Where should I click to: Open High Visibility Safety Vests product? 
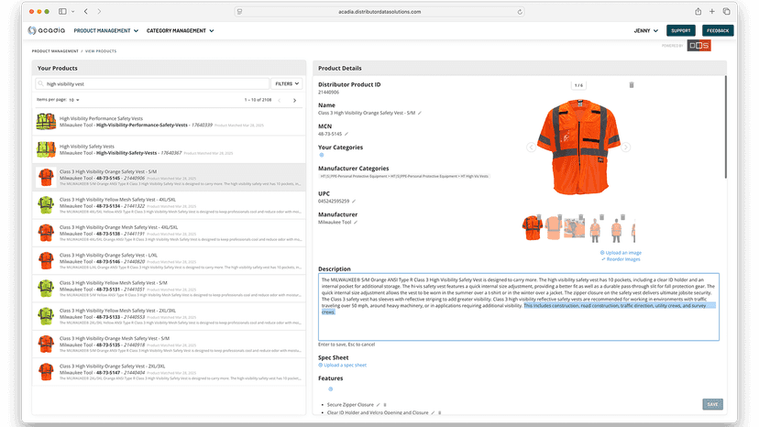[169, 149]
